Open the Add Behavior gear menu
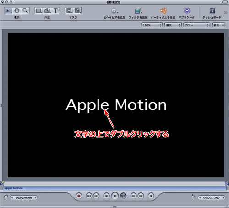Image resolution: width=229 pixels, height=208 pixels. coord(114,11)
